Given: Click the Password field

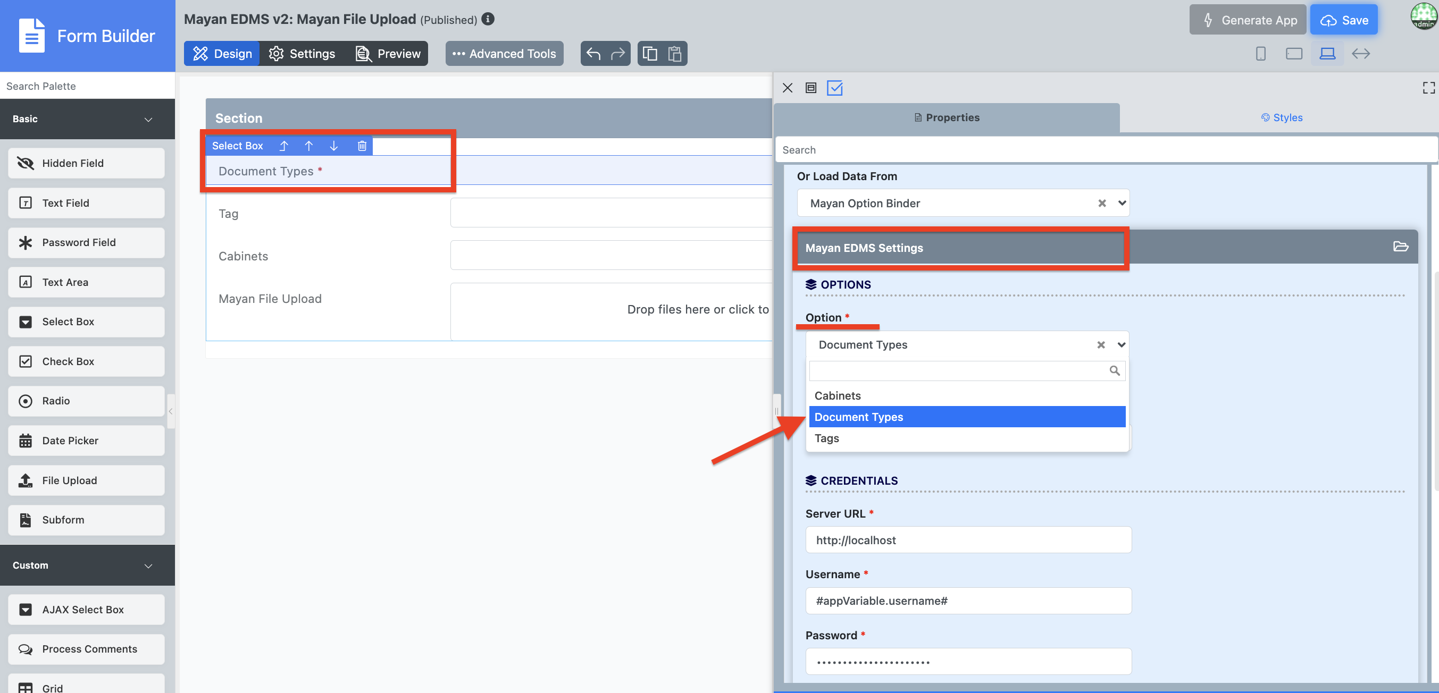Looking at the screenshot, I should 968,662.
